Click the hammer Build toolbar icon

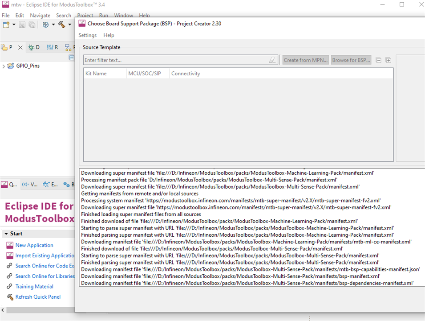pos(62,25)
